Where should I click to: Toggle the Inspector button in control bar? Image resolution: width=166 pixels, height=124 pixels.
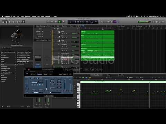[x=7, y=22]
